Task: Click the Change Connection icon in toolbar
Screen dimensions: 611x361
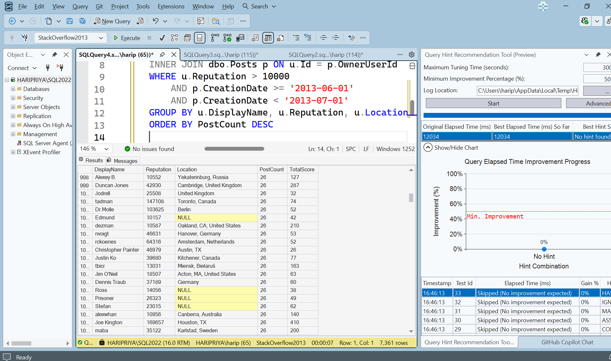Action: [24, 38]
